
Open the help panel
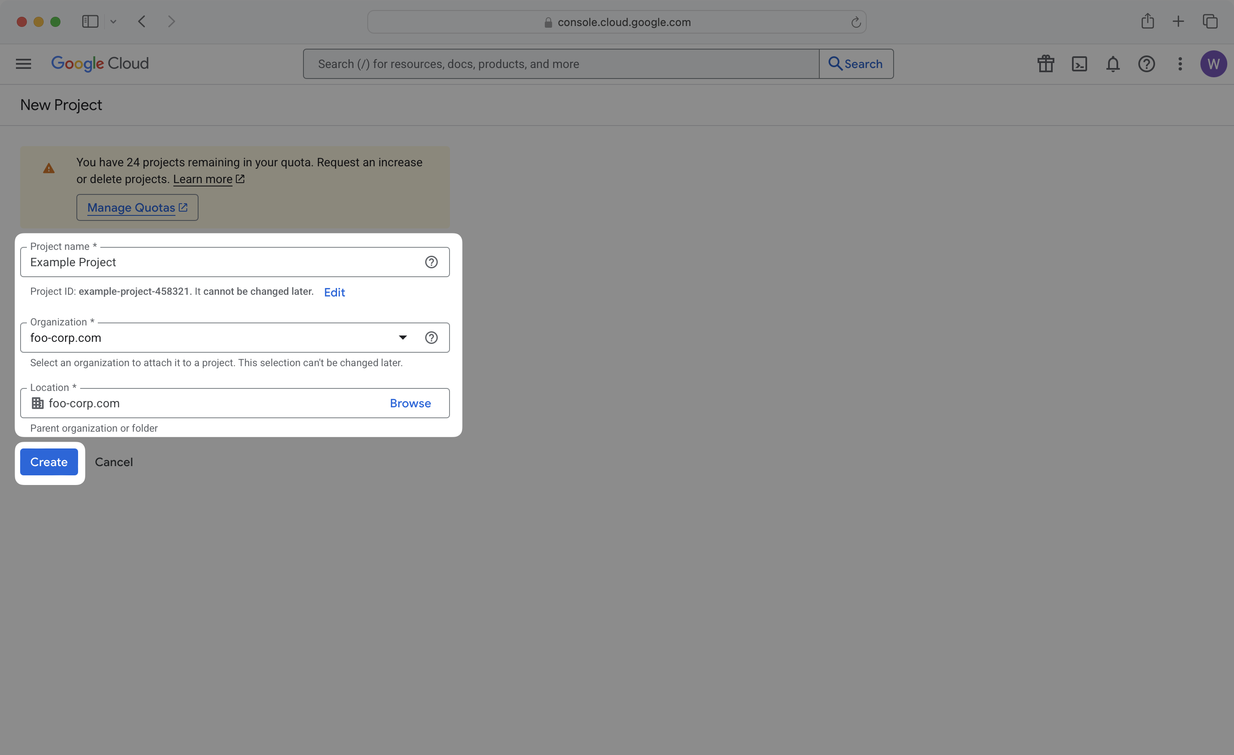point(1146,64)
